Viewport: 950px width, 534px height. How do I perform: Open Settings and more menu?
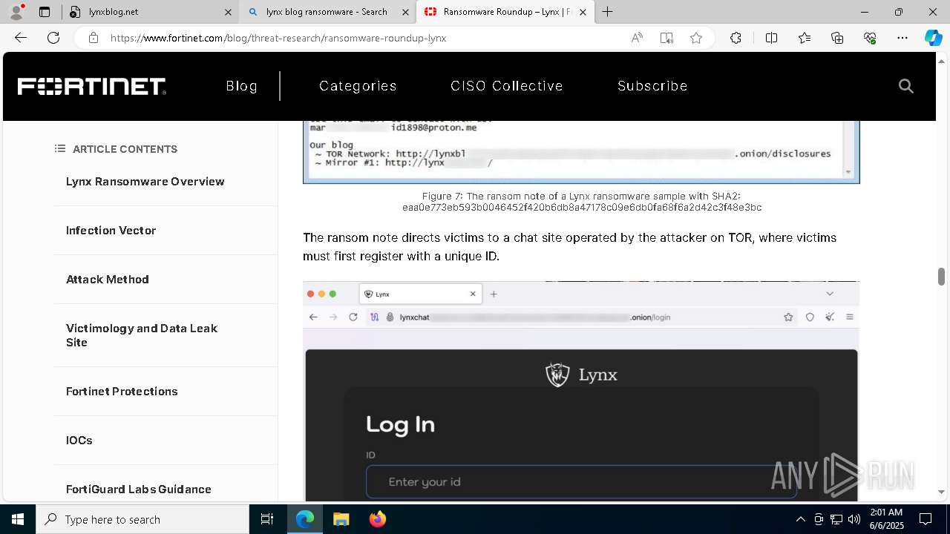902,38
